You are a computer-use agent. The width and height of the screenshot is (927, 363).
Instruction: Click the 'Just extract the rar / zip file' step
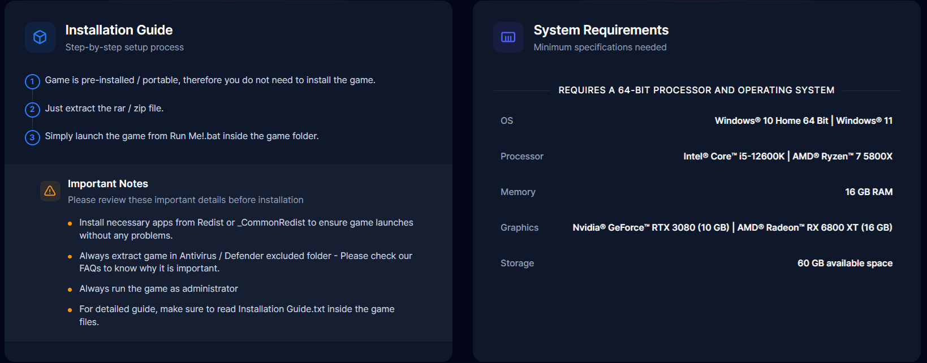pos(104,108)
